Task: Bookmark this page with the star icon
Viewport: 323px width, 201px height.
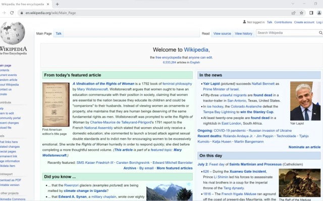Action: pos(301,13)
